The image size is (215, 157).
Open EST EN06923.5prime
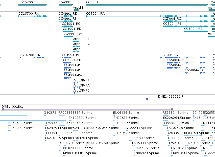134,156
